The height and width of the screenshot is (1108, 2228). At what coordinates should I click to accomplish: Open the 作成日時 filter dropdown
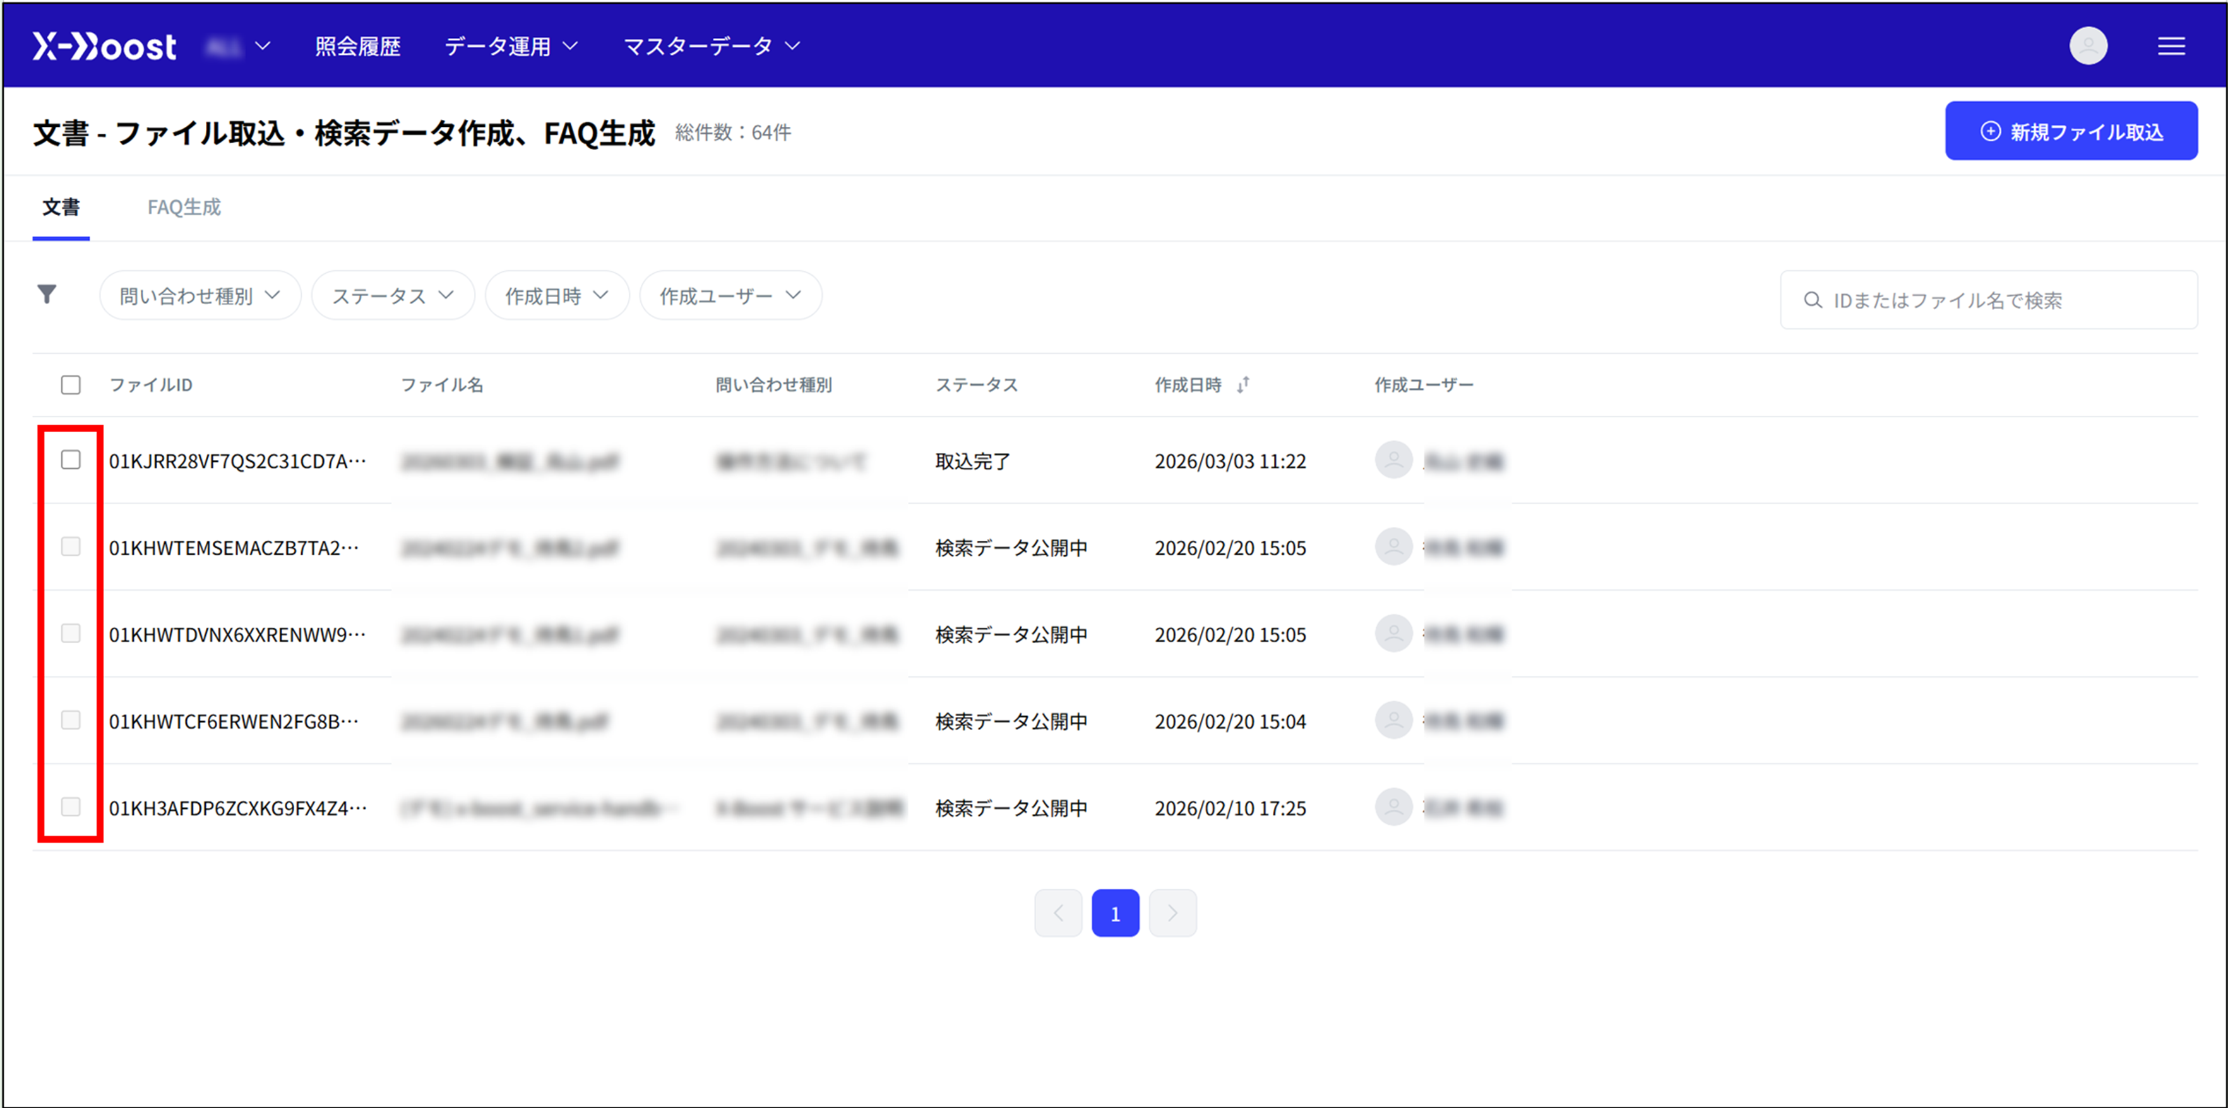(x=557, y=295)
